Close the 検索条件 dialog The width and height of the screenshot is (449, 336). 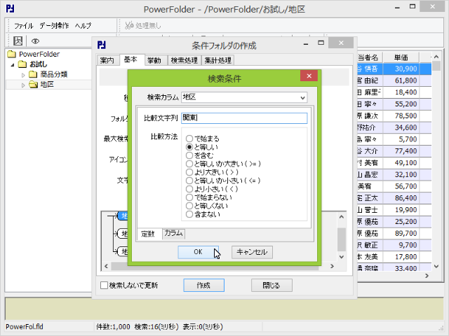point(309,76)
